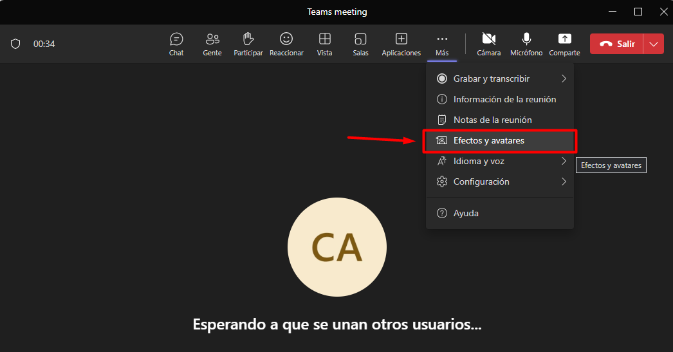This screenshot has height=352, width=673.
Task: Change layout with the Vista button
Action: pyautogui.click(x=324, y=44)
